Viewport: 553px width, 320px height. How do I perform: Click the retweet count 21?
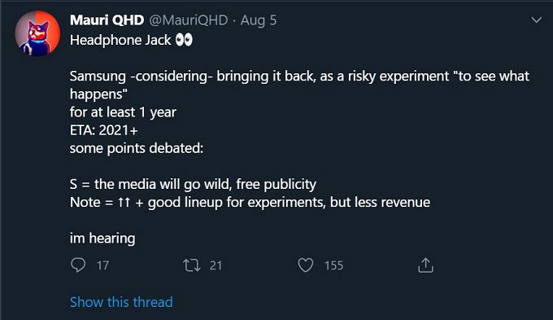point(216,265)
